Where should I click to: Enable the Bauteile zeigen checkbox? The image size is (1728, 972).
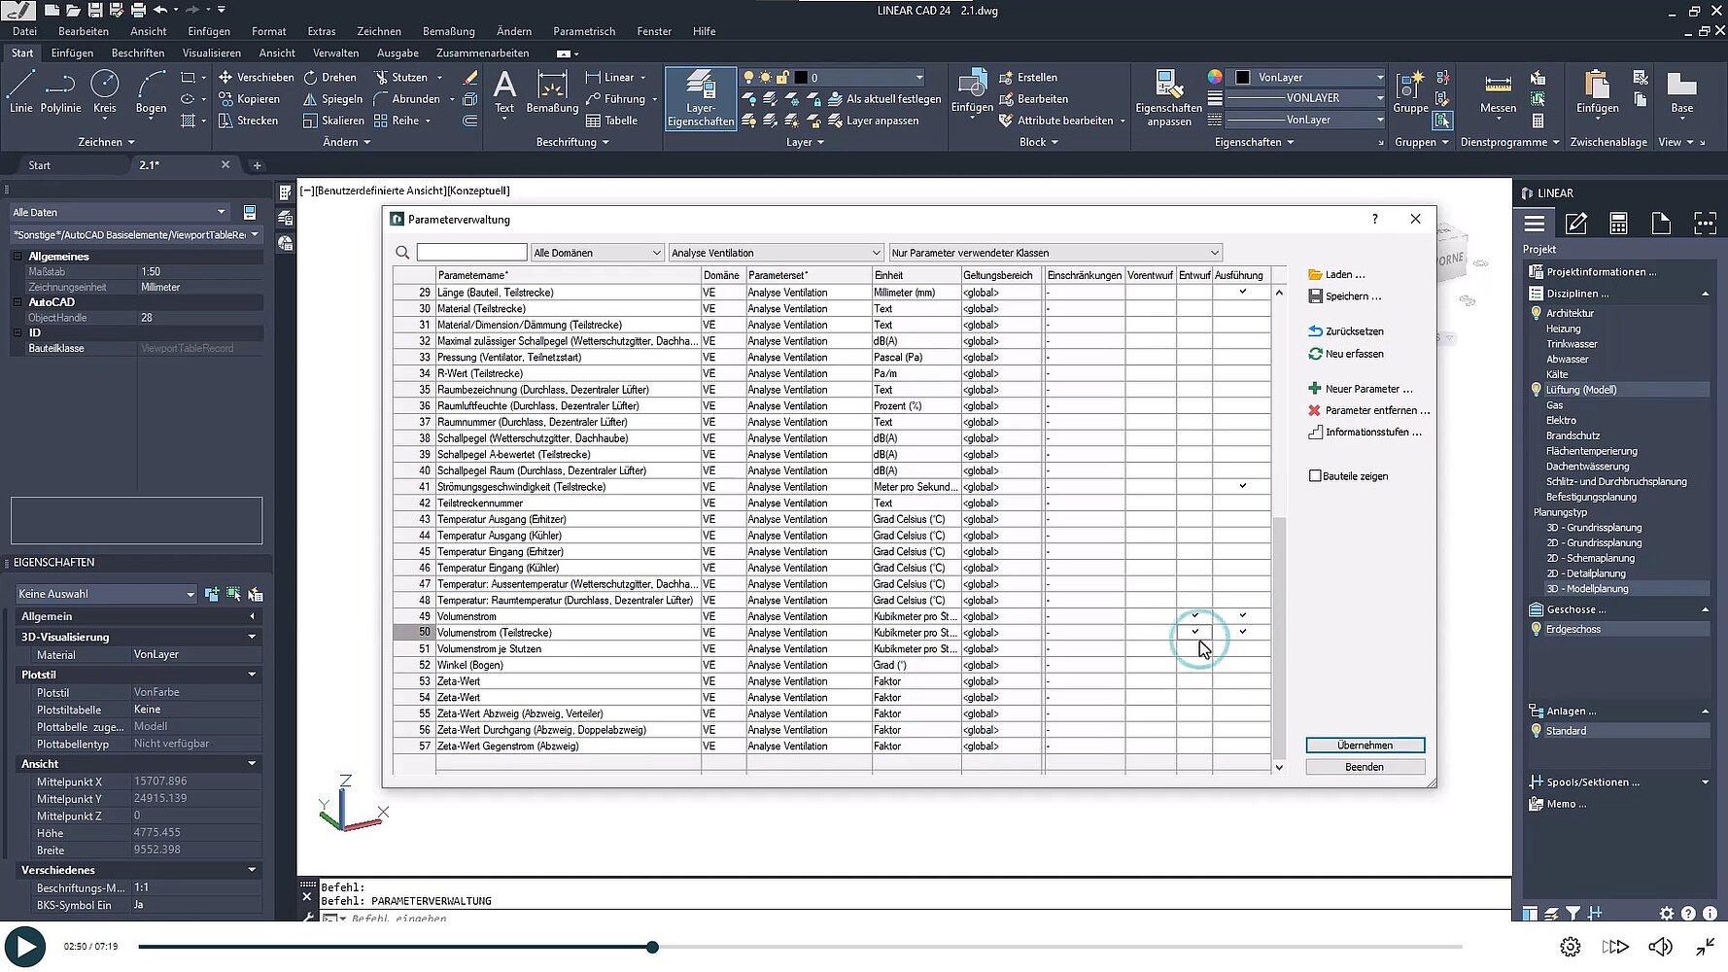[x=1314, y=475]
